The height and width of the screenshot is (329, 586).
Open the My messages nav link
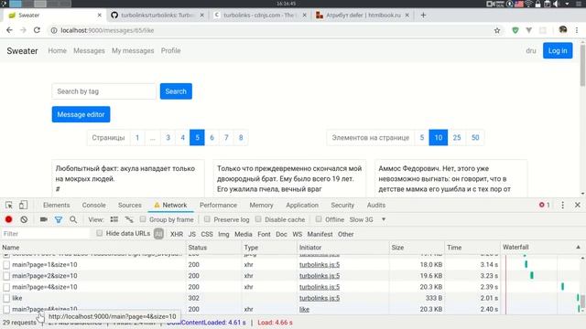[133, 51]
